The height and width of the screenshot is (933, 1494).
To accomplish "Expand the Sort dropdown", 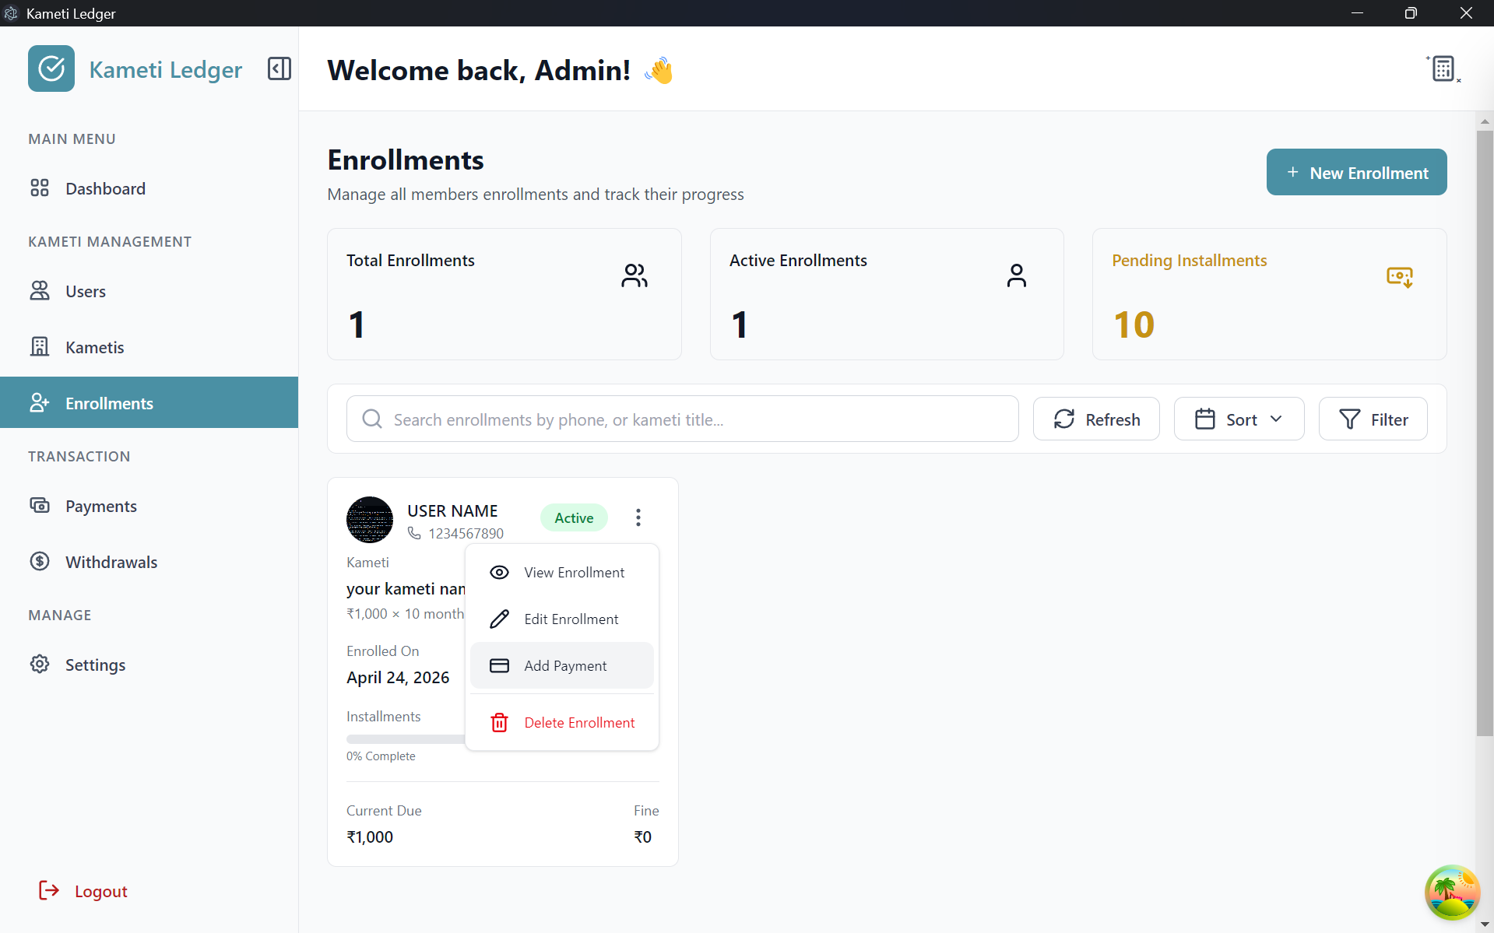I will coord(1239,419).
